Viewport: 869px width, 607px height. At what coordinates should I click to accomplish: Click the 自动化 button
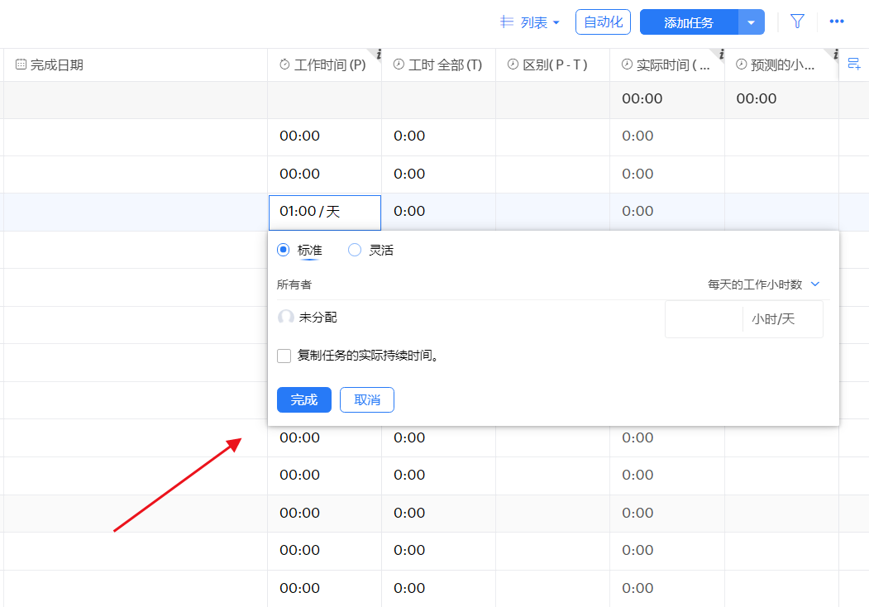pos(603,22)
